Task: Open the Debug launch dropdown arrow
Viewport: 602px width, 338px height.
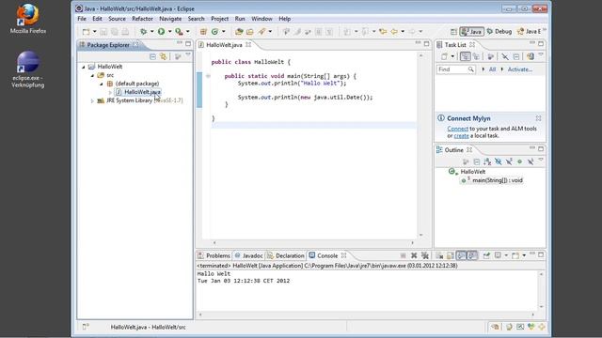Action: pos(152,32)
